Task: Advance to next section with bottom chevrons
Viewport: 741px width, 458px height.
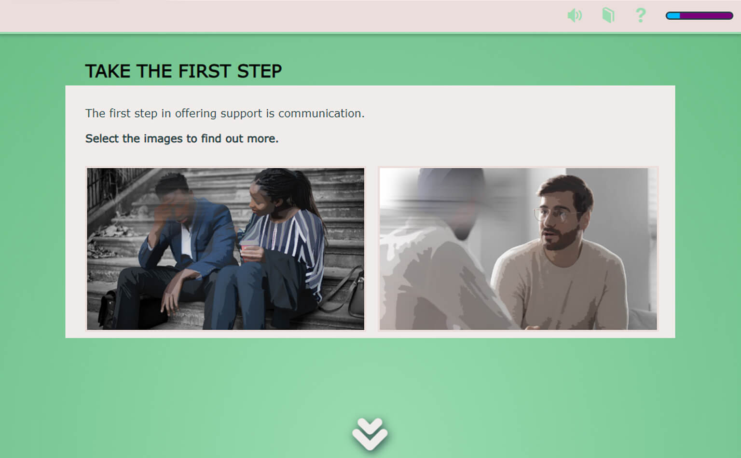Action: tap(370, 434)
